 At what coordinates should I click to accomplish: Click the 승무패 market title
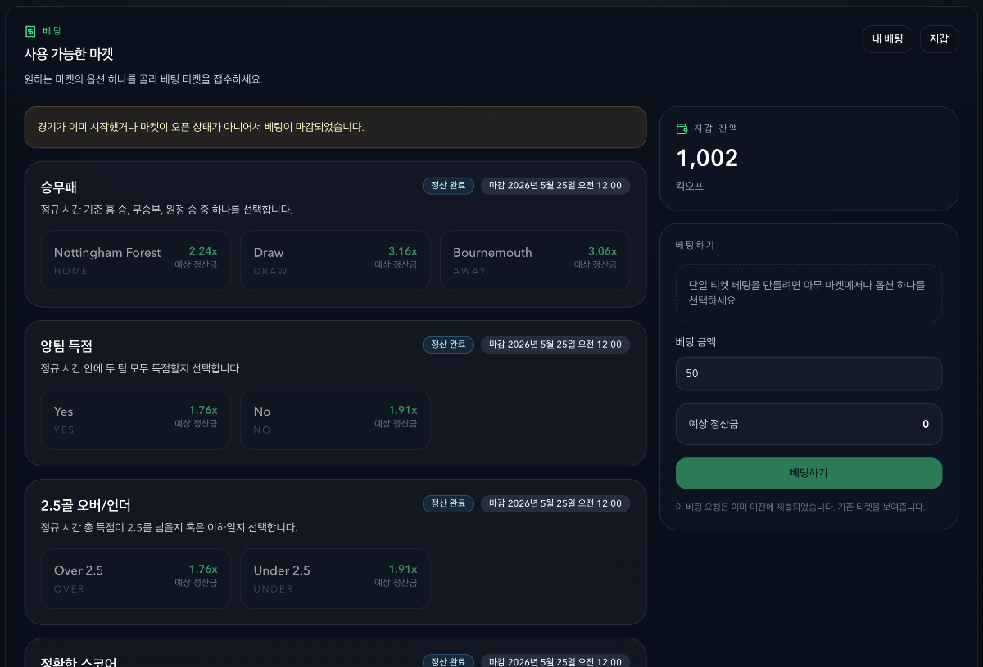(59, 187)
